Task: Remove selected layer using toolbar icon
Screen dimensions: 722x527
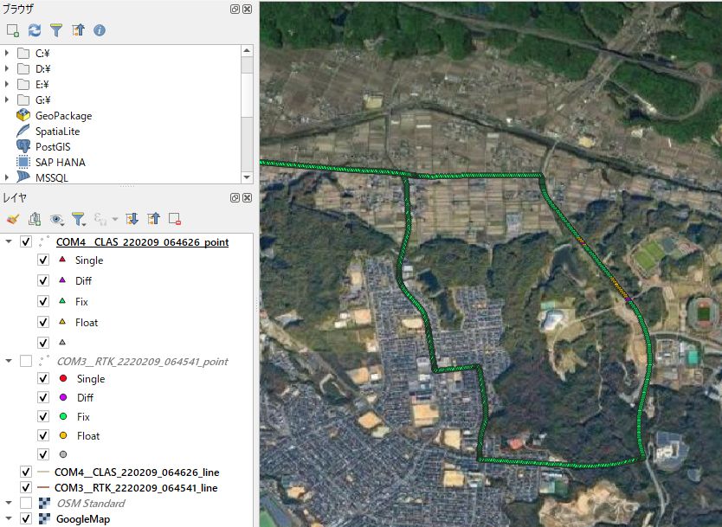Action: coord(175,219)
